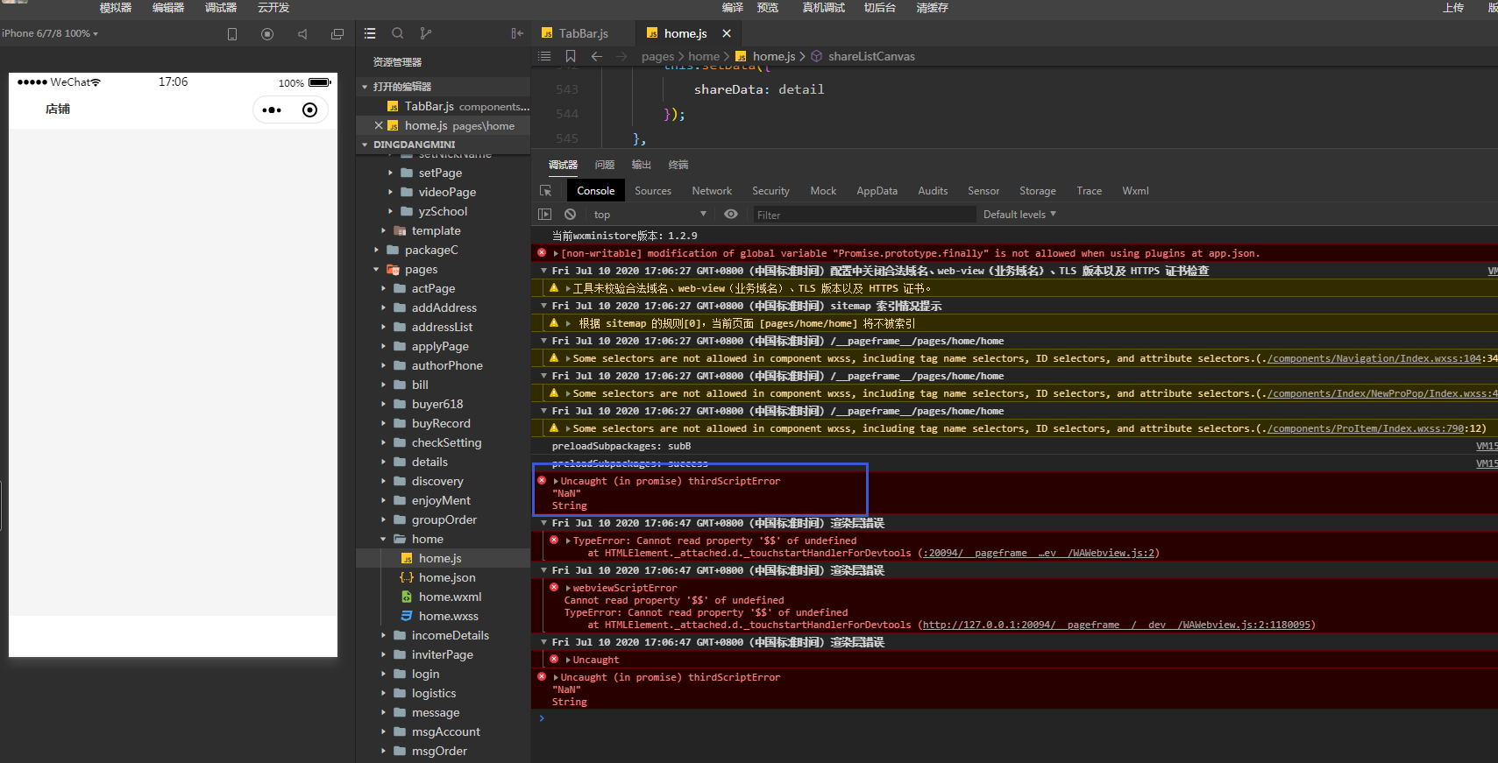Expand the TypeError Cannot read property error entry

click(568, 540)
